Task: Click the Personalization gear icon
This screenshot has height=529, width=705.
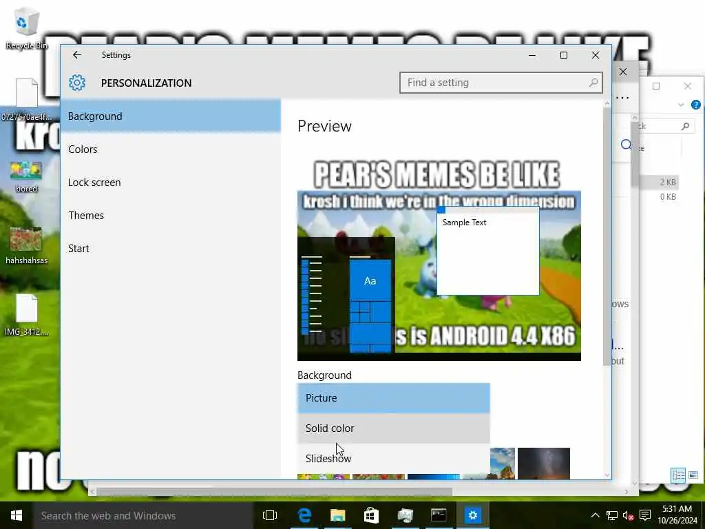Action: [x=77, y=83]
